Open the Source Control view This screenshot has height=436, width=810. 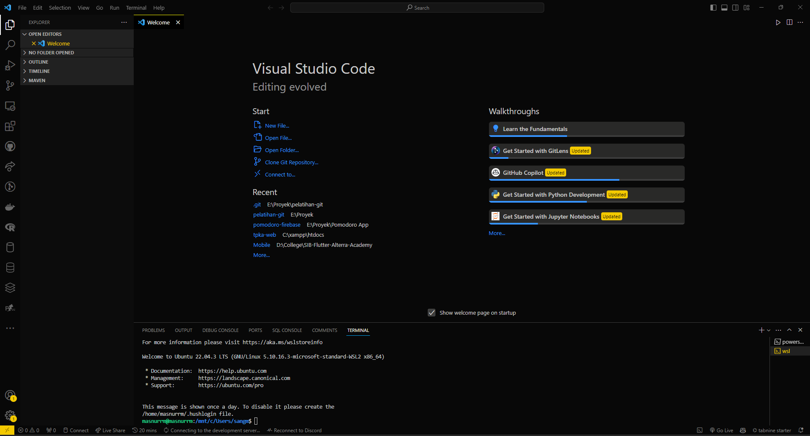10,86
